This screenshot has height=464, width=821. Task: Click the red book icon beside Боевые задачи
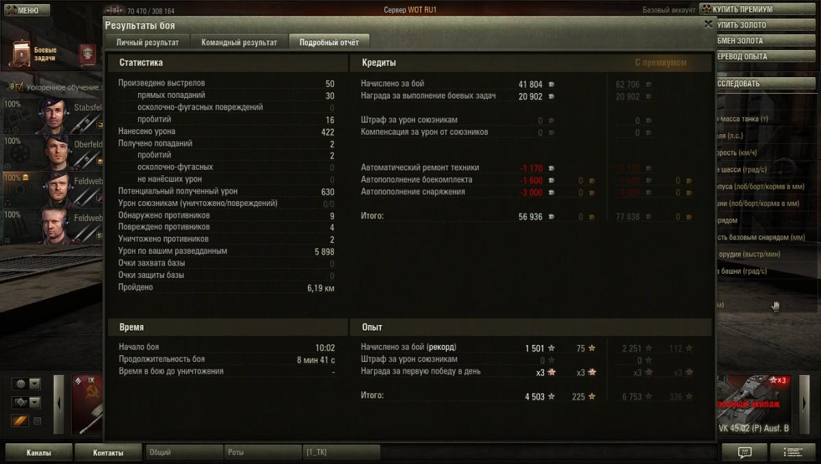tap(87, 55)
